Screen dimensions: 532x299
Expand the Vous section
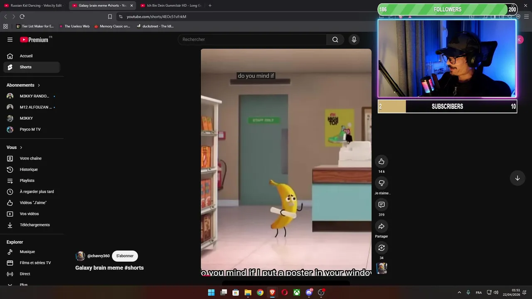pyautogui.click(x=15, y=147)
